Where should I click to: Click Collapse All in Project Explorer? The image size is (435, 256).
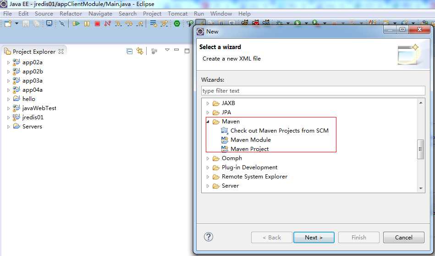[129, 51]
